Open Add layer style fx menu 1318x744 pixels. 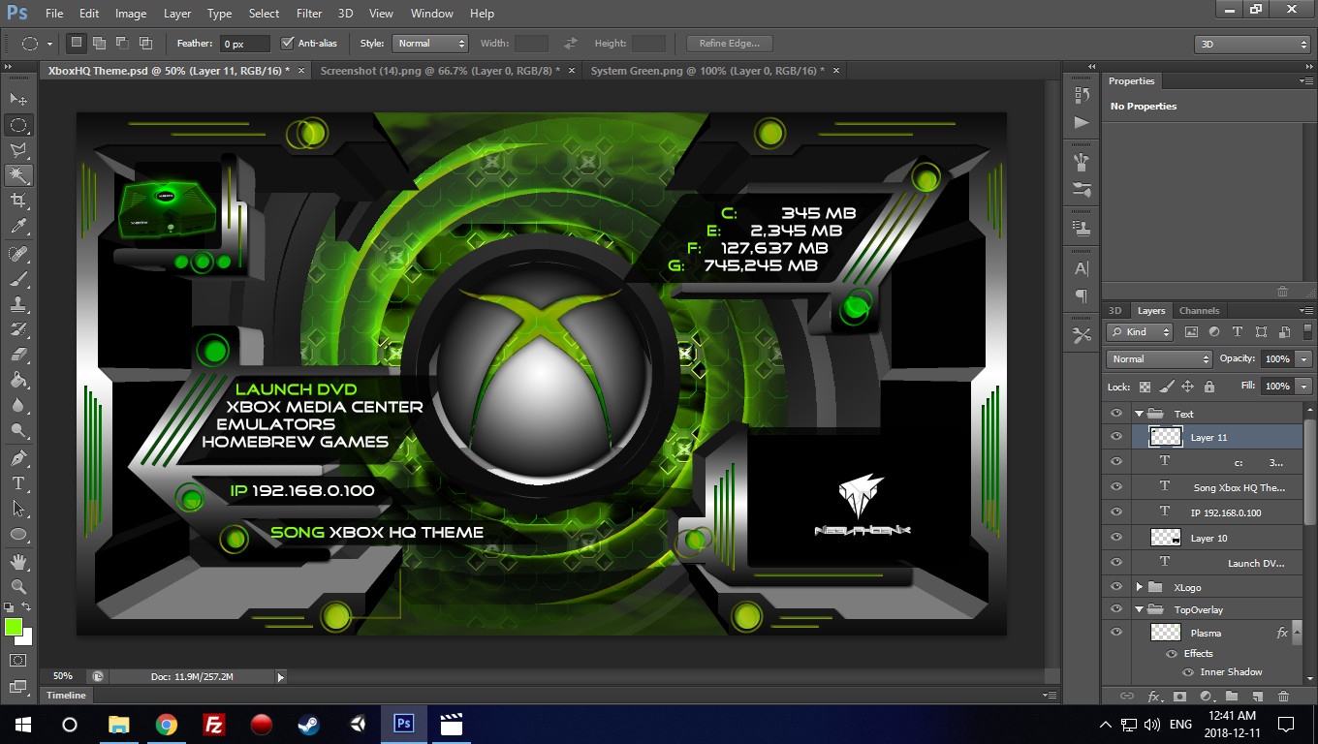(1154, 696)
